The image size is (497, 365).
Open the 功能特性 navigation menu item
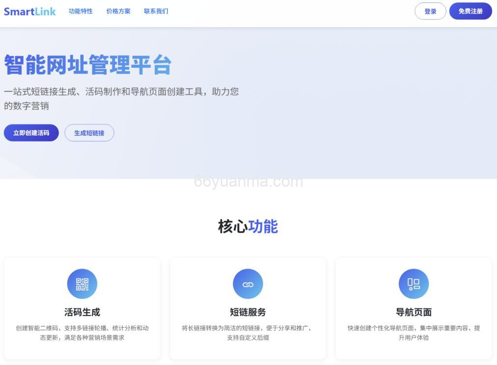pyautogui.click(x=80, y=11)
